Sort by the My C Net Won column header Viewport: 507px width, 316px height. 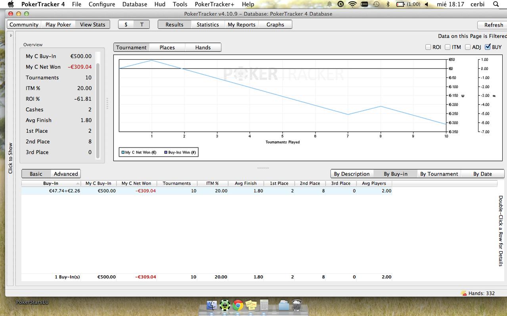coord(136,184)
